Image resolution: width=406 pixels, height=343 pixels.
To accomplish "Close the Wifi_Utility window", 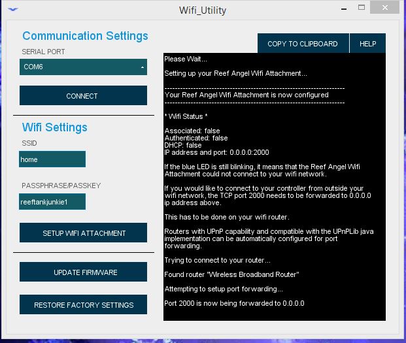I will point(385,7).
